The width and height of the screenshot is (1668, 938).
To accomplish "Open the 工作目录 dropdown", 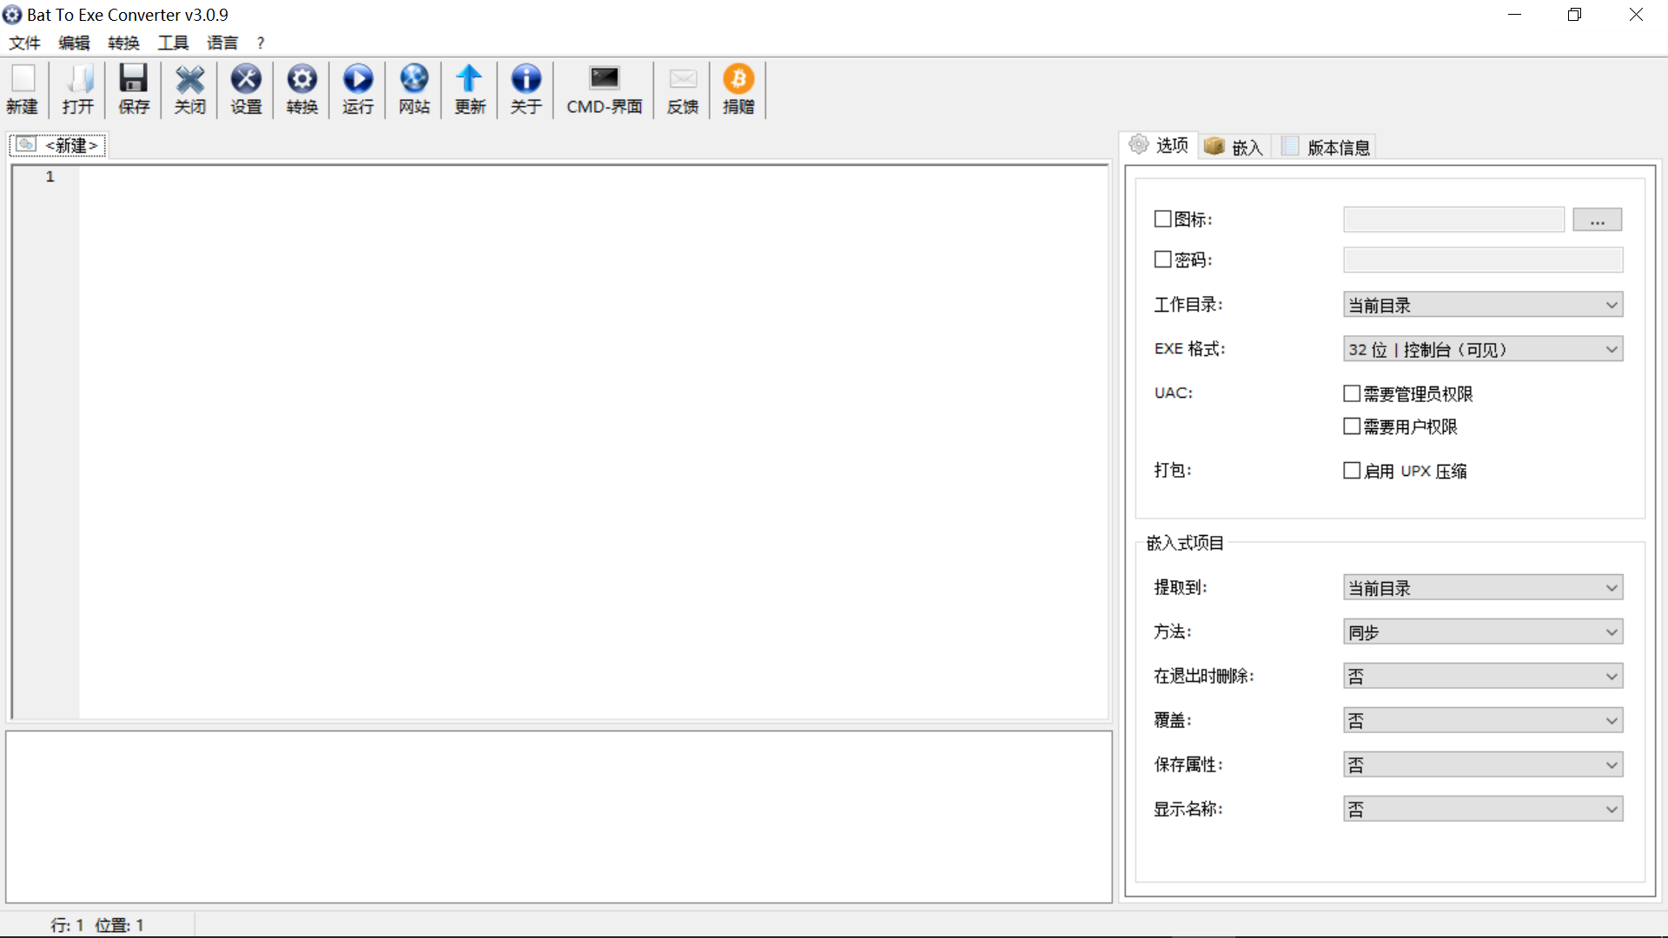I will tap(1482, 305).
